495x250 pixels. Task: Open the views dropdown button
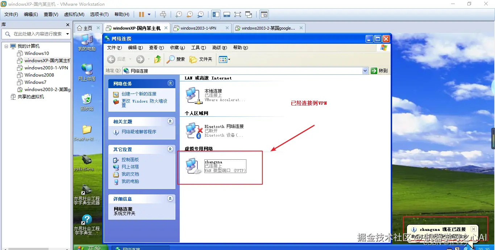pos(225,59)
